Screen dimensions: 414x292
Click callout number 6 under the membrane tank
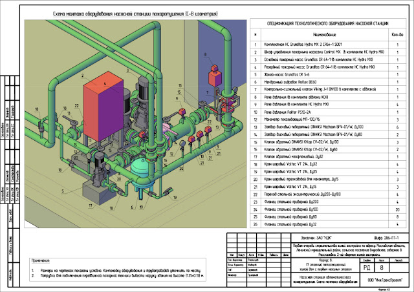click(x=132, y=207)
